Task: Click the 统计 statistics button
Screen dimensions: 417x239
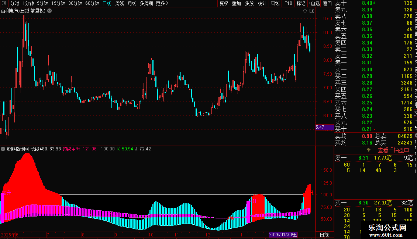Action: click(262, 3)
